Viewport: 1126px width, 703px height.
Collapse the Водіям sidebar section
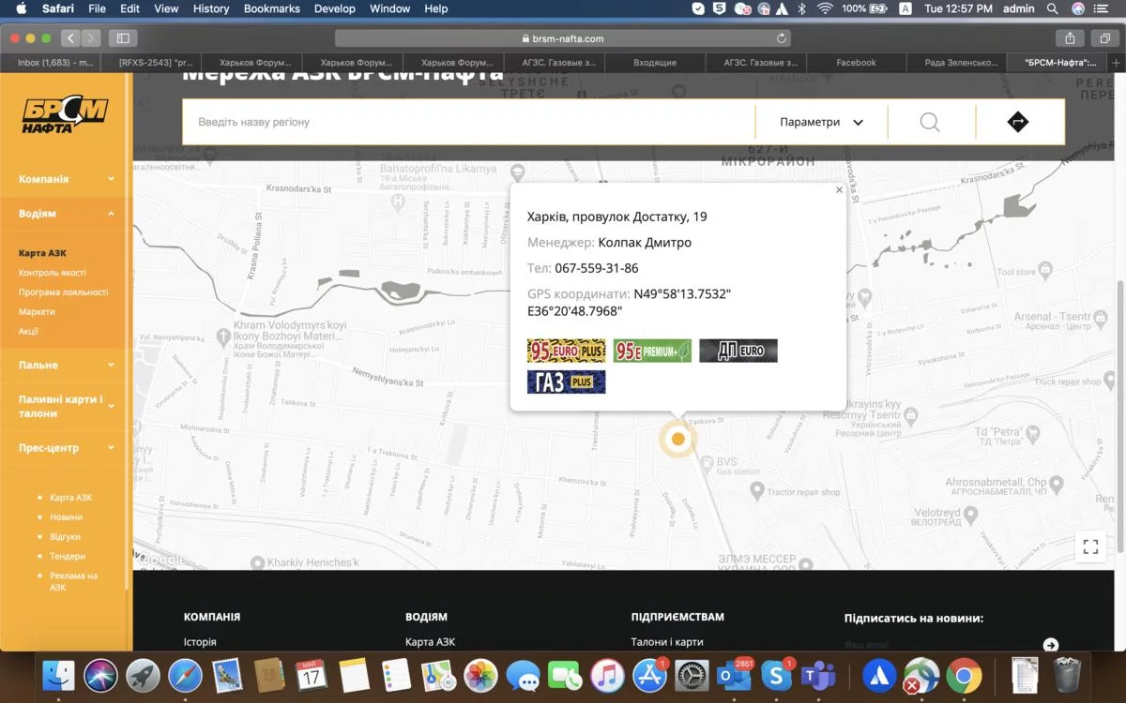67,214
